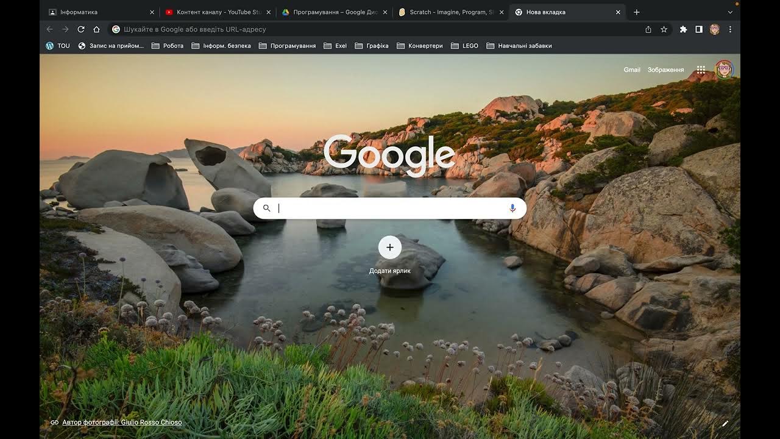The height and width of the screenshot is (439, 780).
Task: Open the TOU WordPress bookmark
Action: click(58, 46)
